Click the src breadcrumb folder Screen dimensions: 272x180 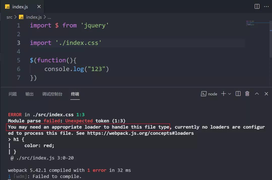(9, 17)
